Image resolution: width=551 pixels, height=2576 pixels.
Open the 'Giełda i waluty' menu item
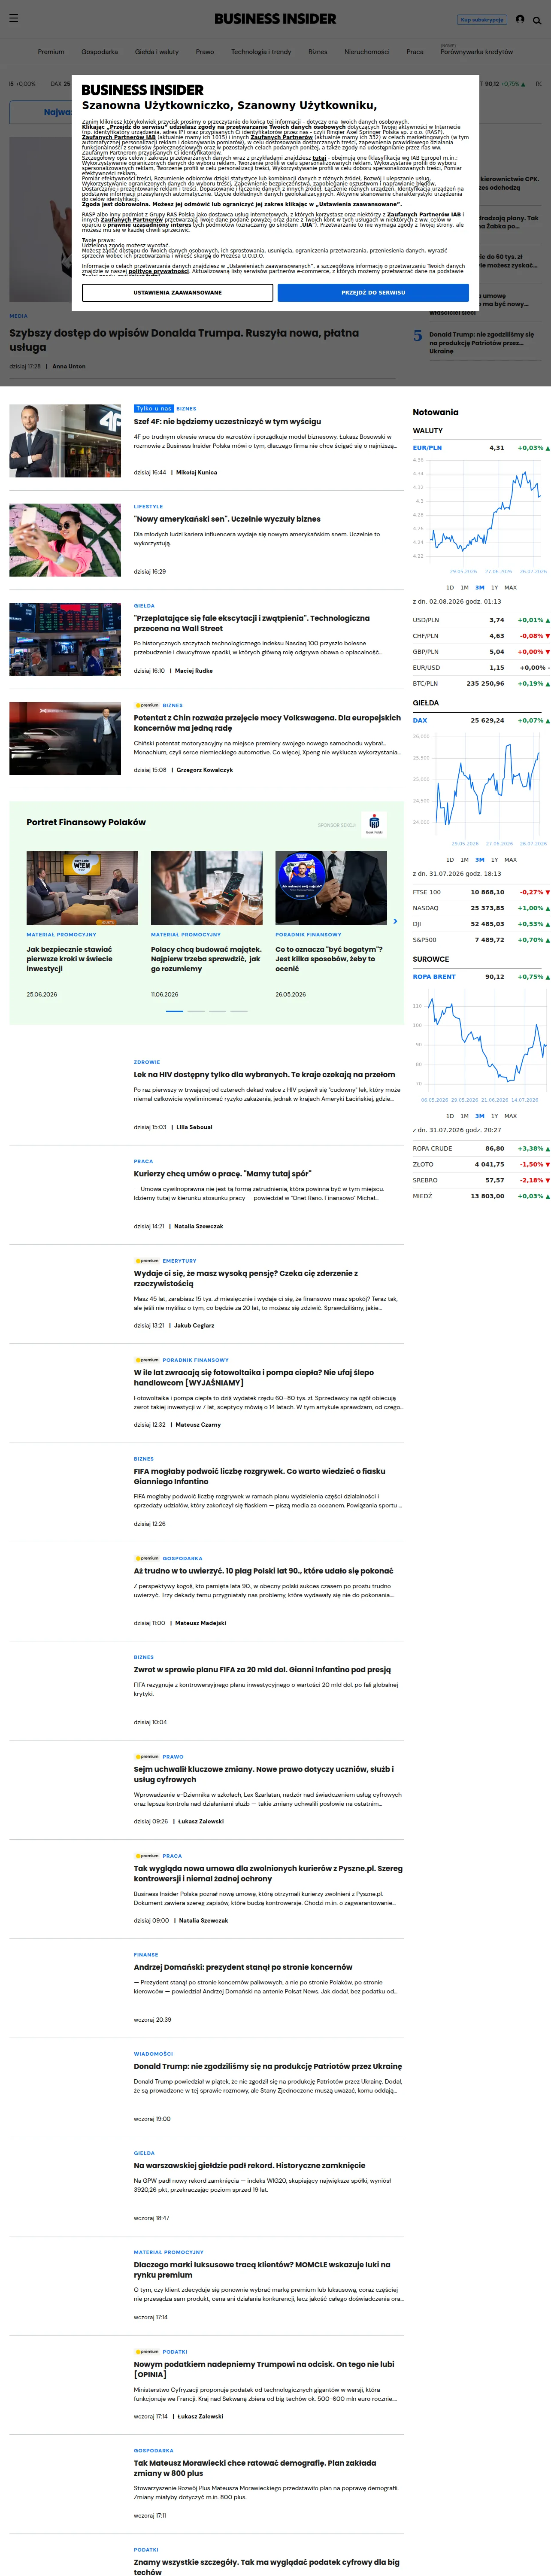[157, 51]
